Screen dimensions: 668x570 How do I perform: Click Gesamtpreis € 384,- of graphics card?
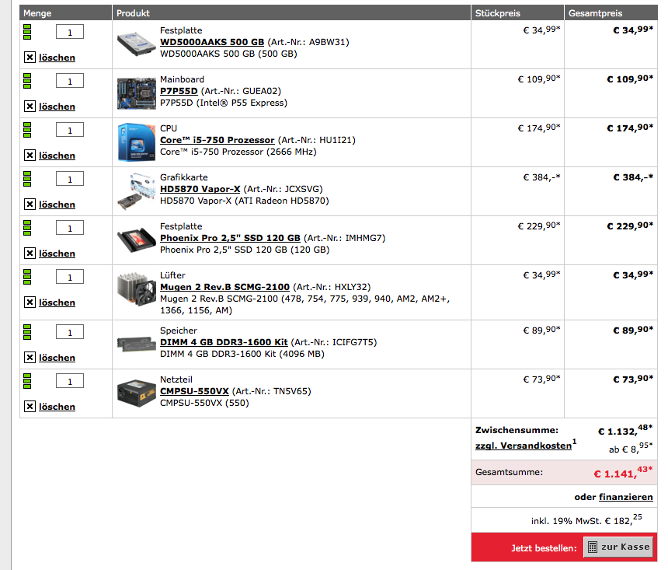tap(633, 177)
